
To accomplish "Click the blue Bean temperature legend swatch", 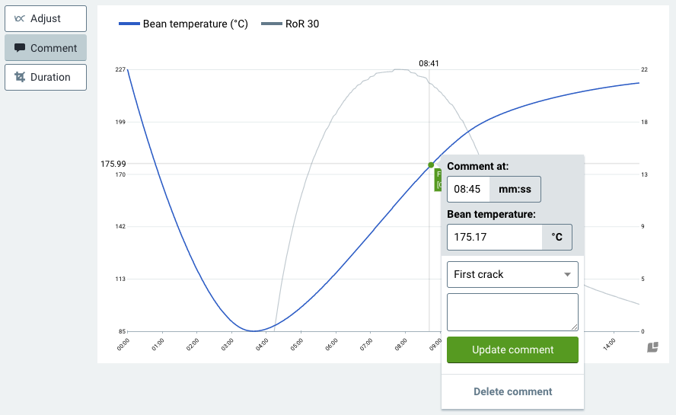I will pos(129,24).
